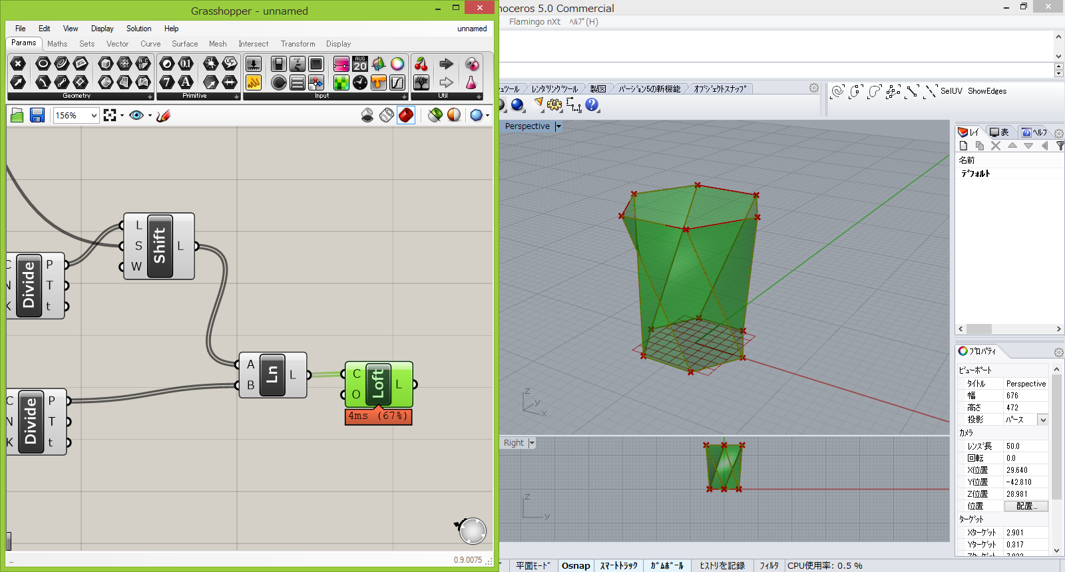This screenshot has width=1065, height=572.
Task: Open Rhino help question-mark icon
Action: coord(592,104)
